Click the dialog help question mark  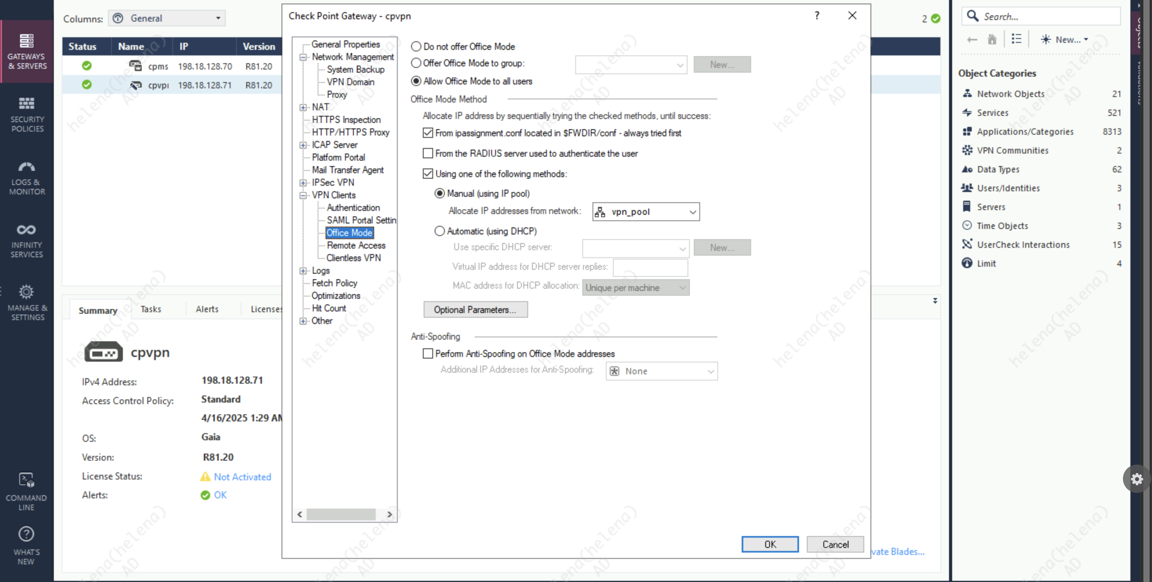(817, 16)
